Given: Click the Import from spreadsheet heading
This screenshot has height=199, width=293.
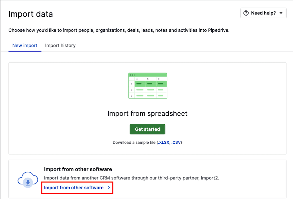Looking at the screenshot, I should tap(148, 113).
